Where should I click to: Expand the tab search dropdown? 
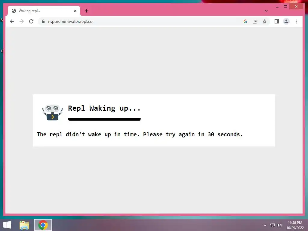[x=266, y=11]
